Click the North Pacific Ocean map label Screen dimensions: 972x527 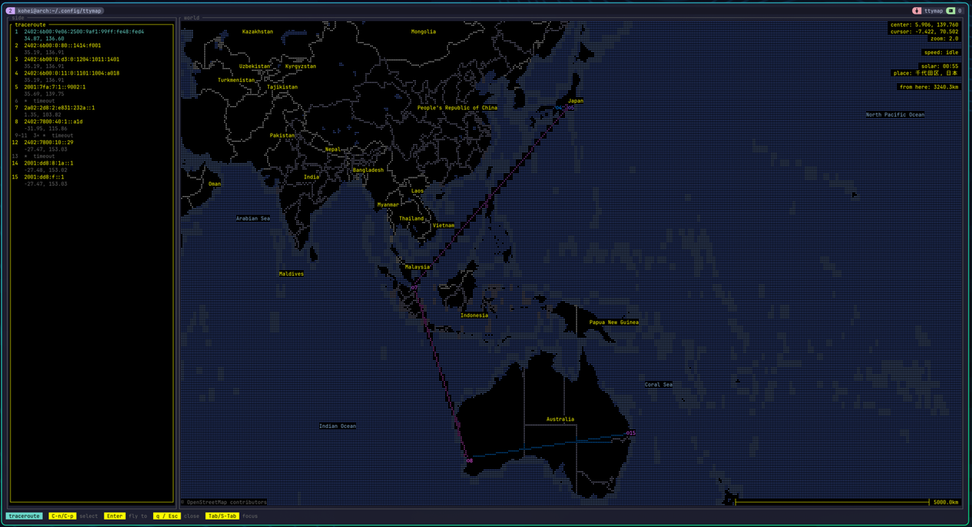(895, 115)
